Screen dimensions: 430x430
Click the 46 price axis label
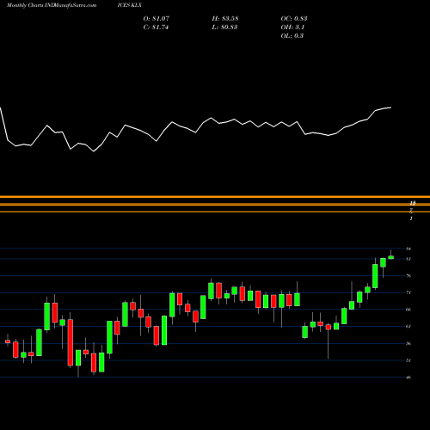click(408, 378)
